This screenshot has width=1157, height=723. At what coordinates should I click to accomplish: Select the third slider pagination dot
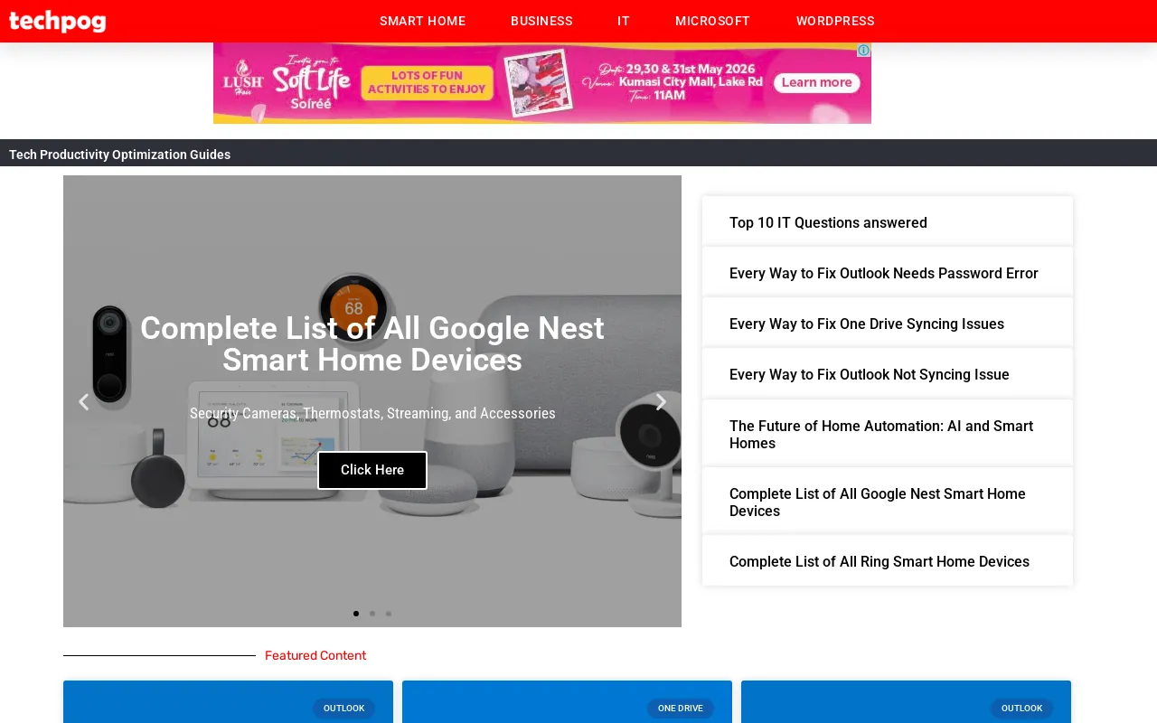[x=389, y=614]
